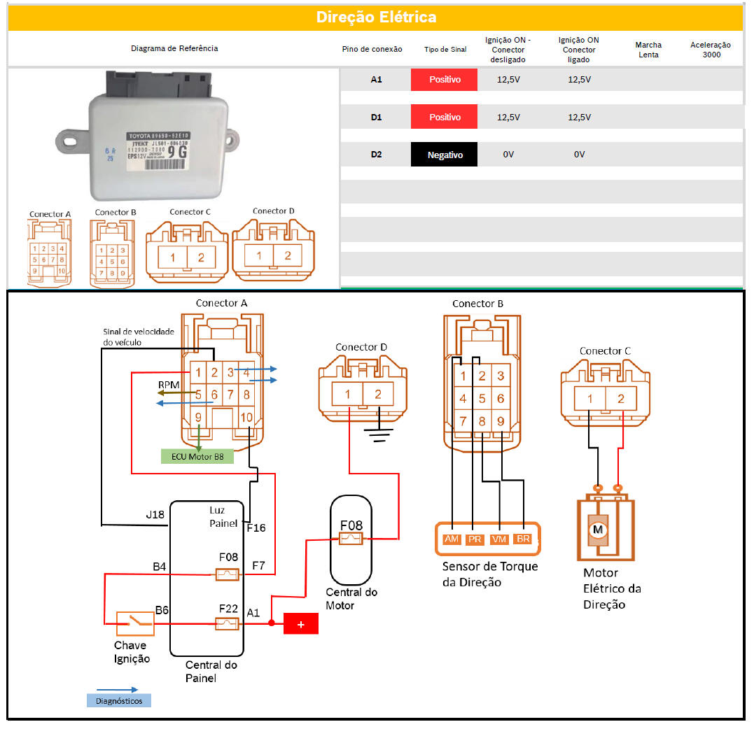Image resolution: width=754 pixels, height=729 pixels.
Task: Click the green ECU Motor B8 label
Action: (197, 457)
